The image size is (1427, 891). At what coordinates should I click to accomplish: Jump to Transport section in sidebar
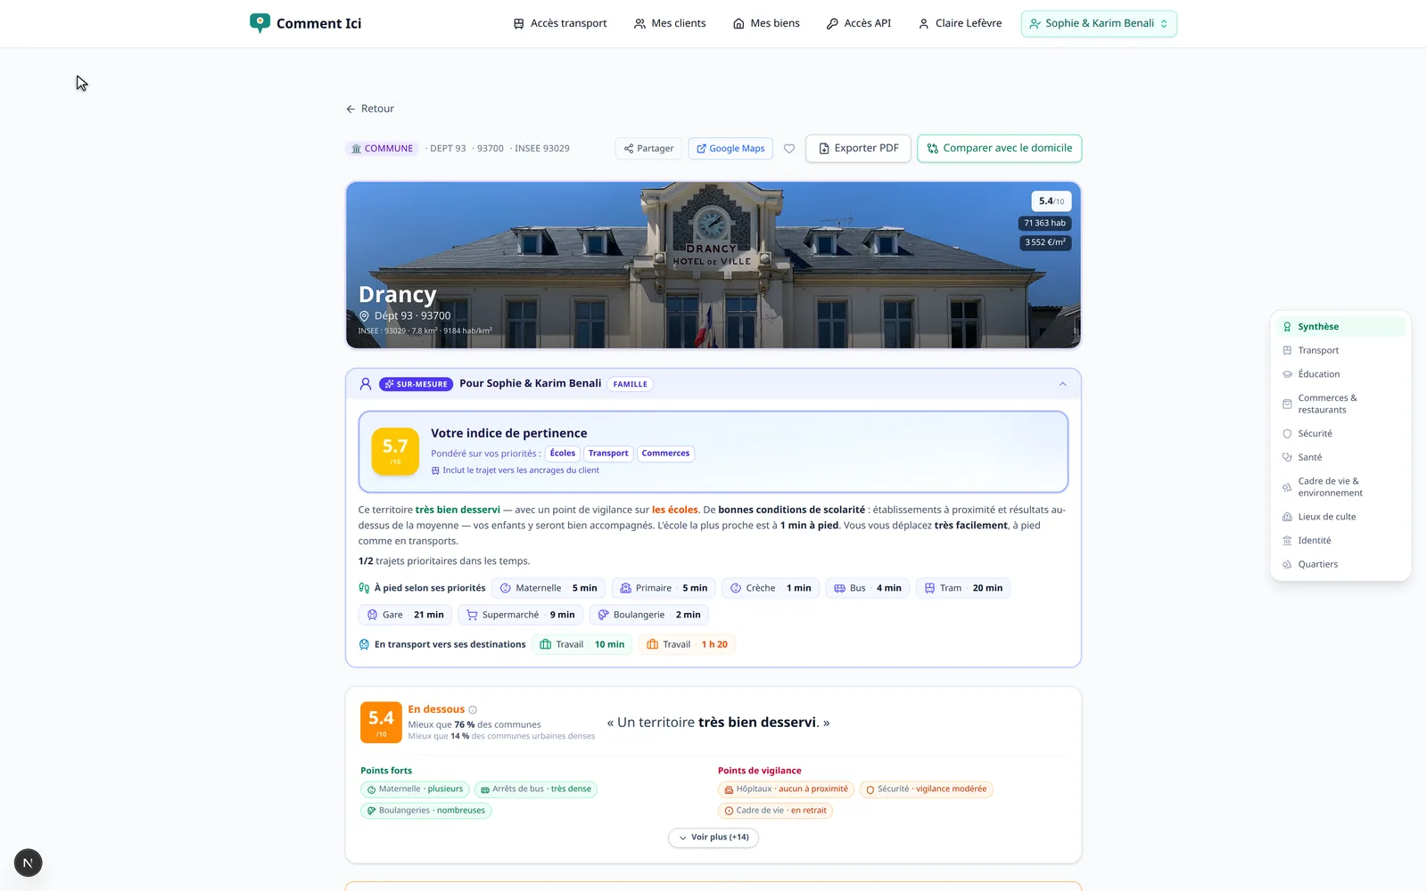(1340, 351)
